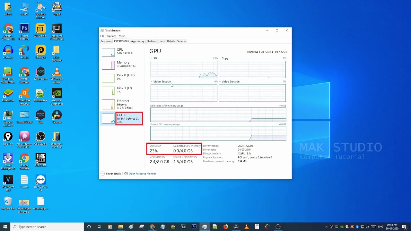Click the taskbar search box

coord(47,227)
